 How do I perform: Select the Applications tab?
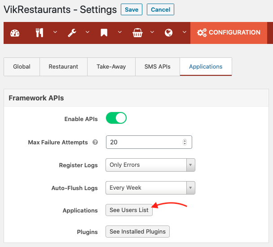click(x=206, y=67)
